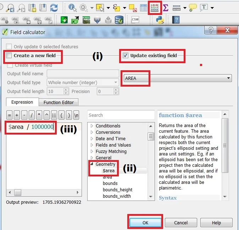Expand the Conditionals function group
This screenshot has height=230, width=239.
click(92, 126)
